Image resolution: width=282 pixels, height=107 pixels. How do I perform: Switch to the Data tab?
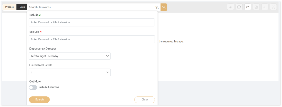[22, 7]
